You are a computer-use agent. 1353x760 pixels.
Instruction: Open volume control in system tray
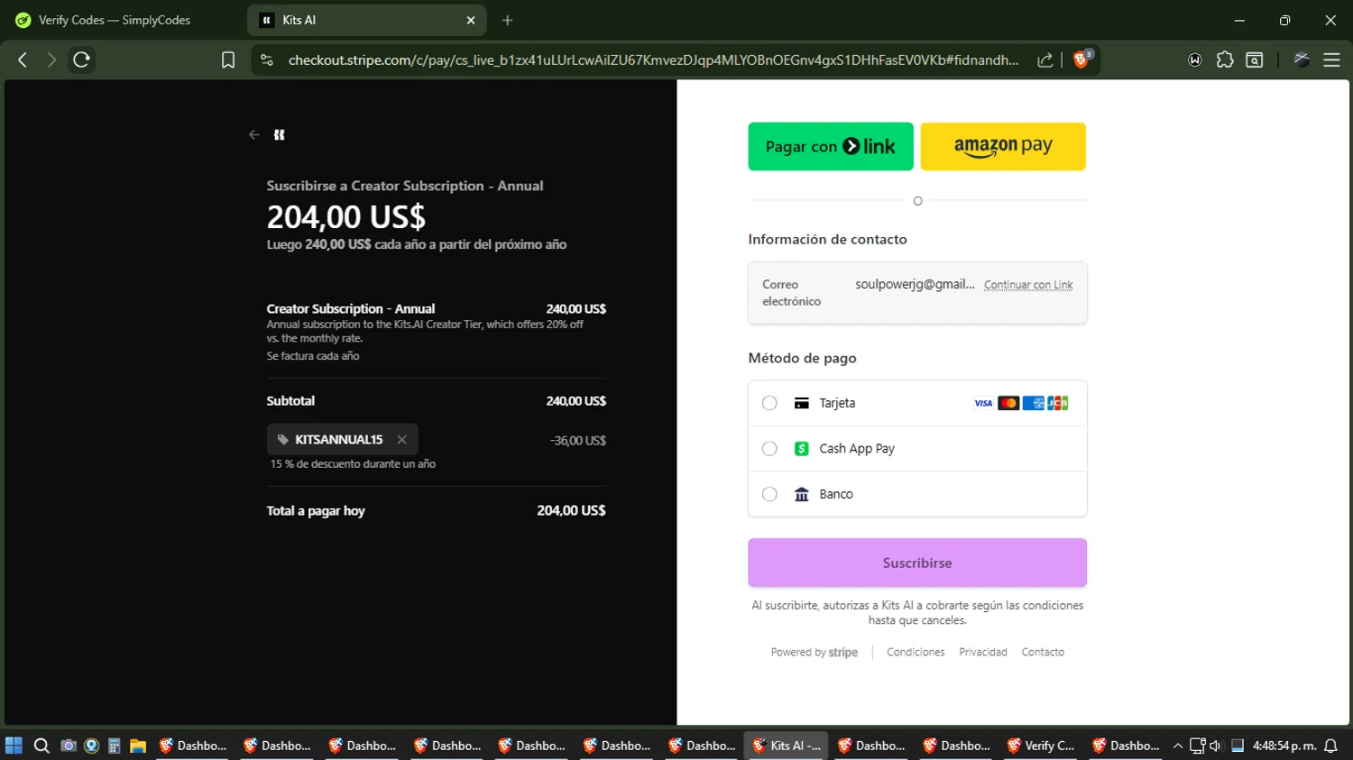click(x=1216, y=746)
